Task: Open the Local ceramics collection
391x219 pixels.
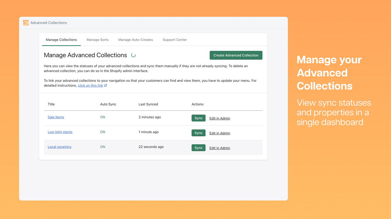Action: tap(59, 147)
